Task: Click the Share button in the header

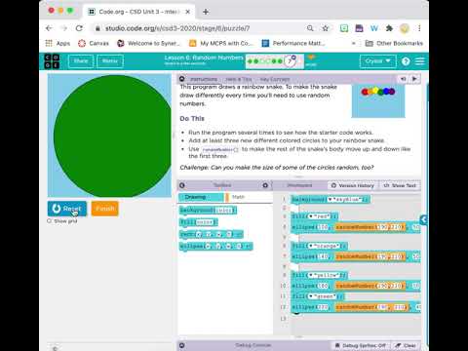Action: point(81,61)
